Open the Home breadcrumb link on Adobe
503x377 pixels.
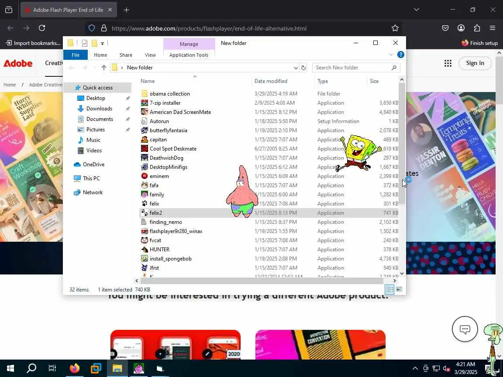pyautogui.click(x=10, y=85)
